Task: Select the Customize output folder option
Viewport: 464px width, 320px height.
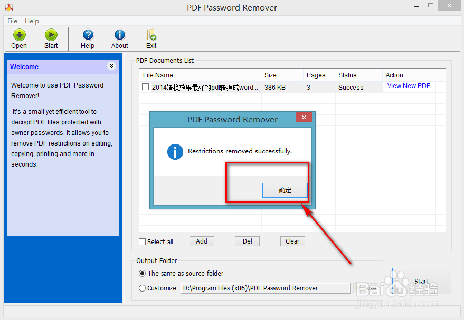Action: click(x=143, y=288)
